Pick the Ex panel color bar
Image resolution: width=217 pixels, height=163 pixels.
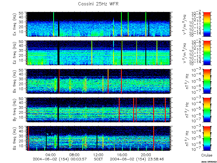(207, 24)
